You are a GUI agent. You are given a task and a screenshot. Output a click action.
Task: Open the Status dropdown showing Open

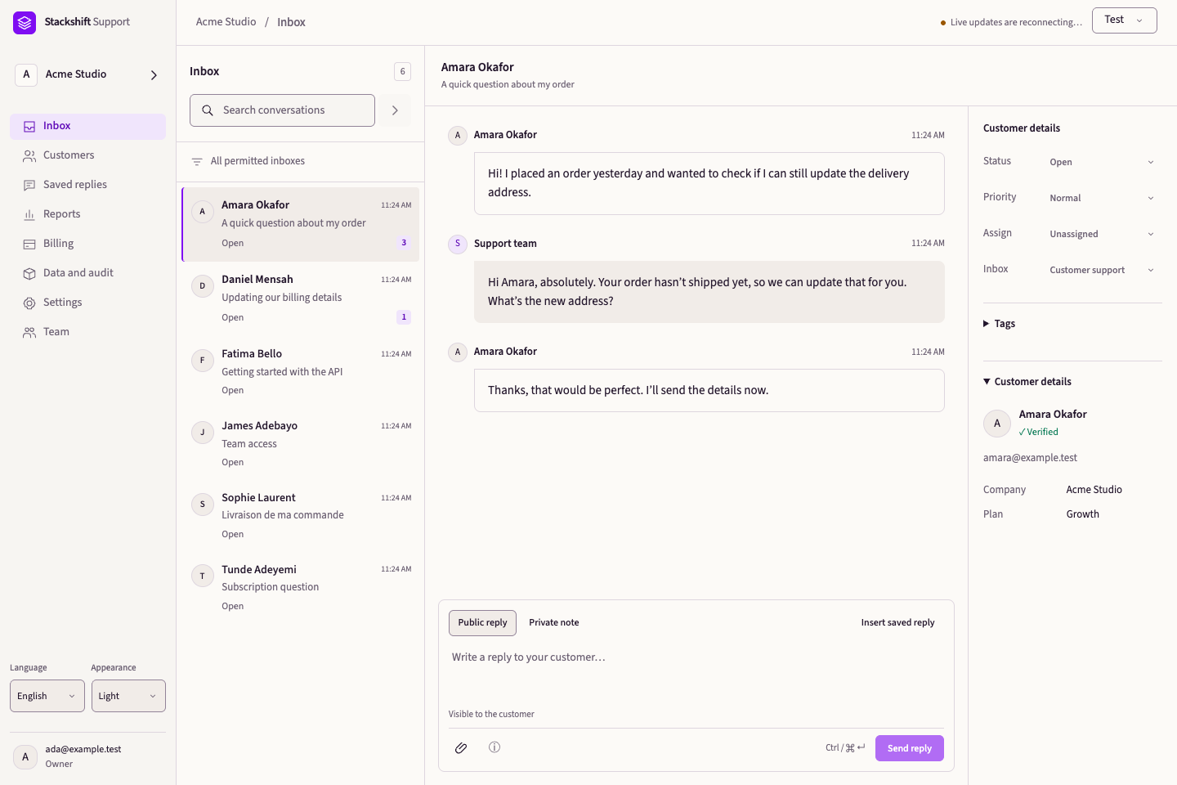pos(1102,162)
